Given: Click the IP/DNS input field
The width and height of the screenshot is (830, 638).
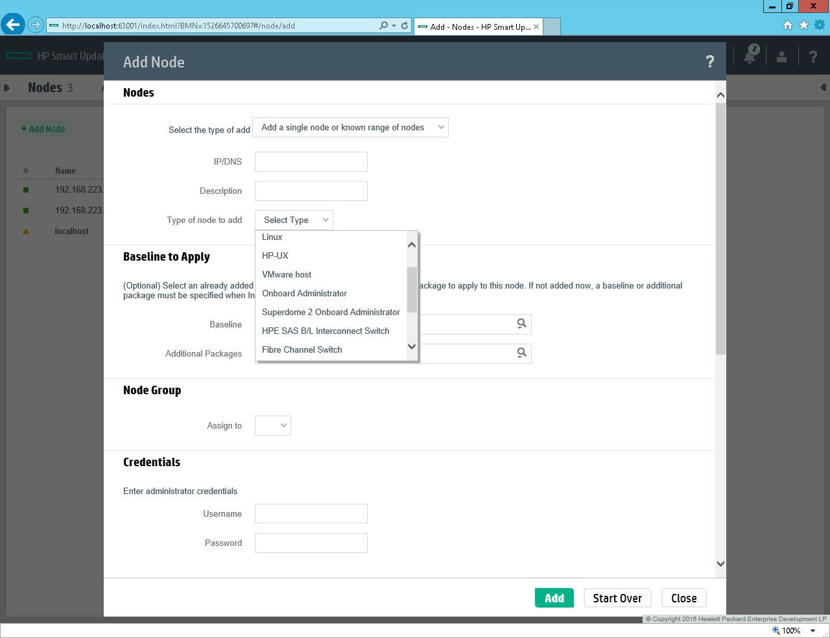Looking at the screenshot, I should pos(311,162).
